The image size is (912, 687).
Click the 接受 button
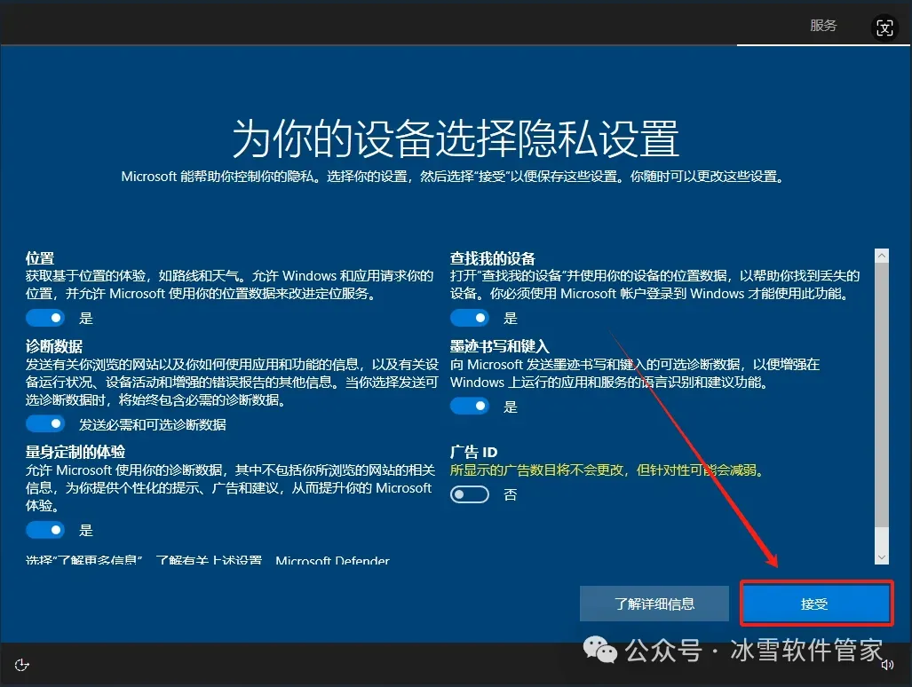(817, 604)
